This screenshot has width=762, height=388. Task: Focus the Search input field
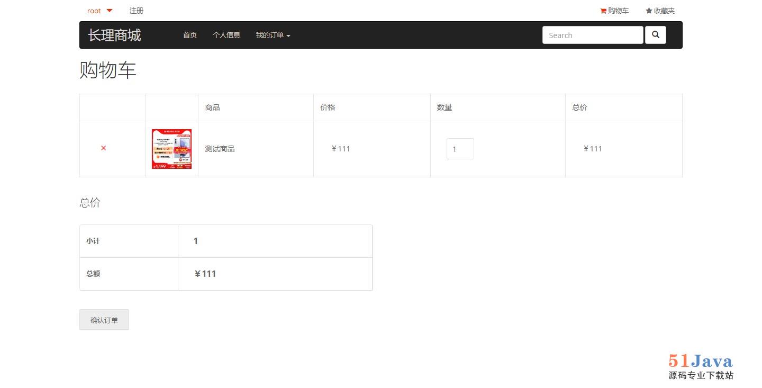tap(593, 35)
